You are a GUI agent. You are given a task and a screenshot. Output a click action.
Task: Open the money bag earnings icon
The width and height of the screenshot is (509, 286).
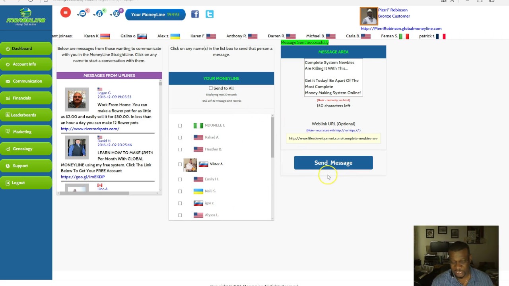tap(99, 14)
